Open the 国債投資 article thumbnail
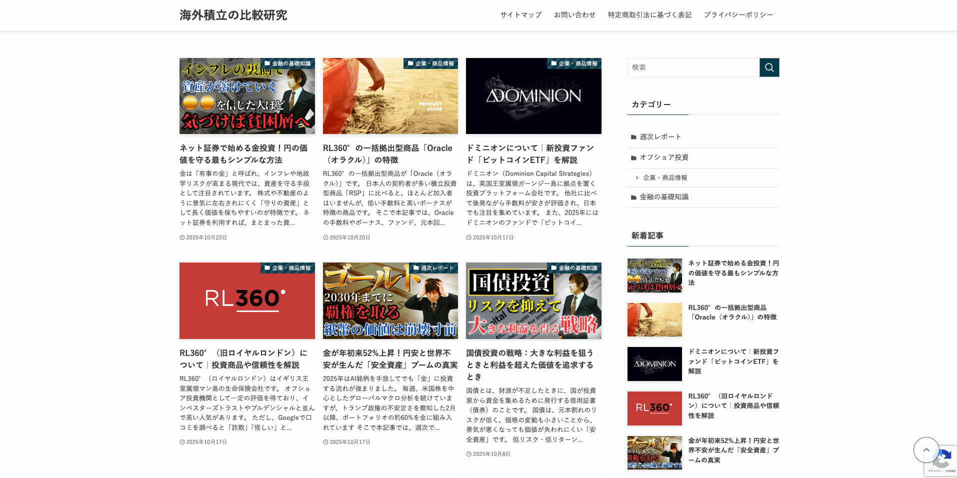Screen dimensions: 957x478 coord(533,300)
